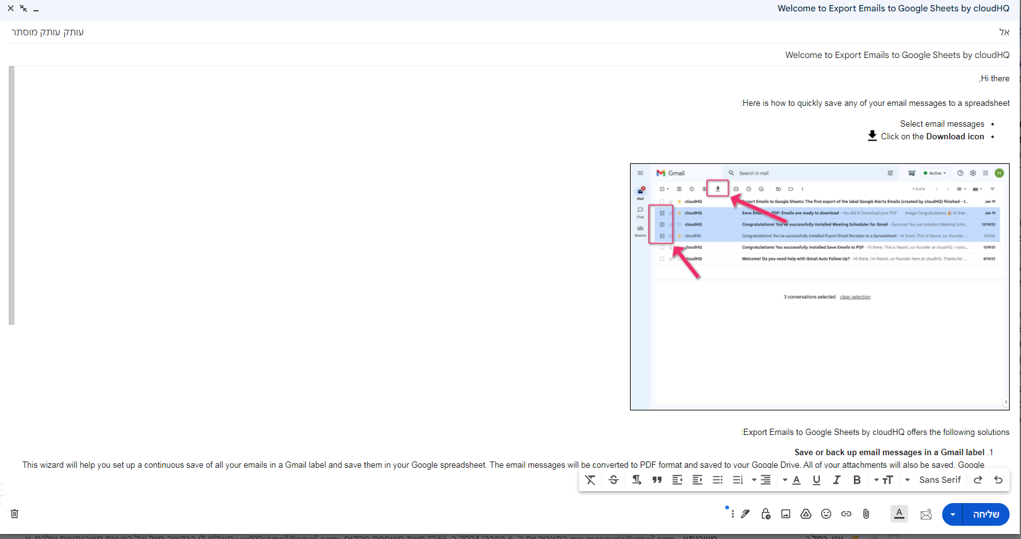Open the font size dropdown
This screenshot has width=1021, height=539.
tap(884, 480)
